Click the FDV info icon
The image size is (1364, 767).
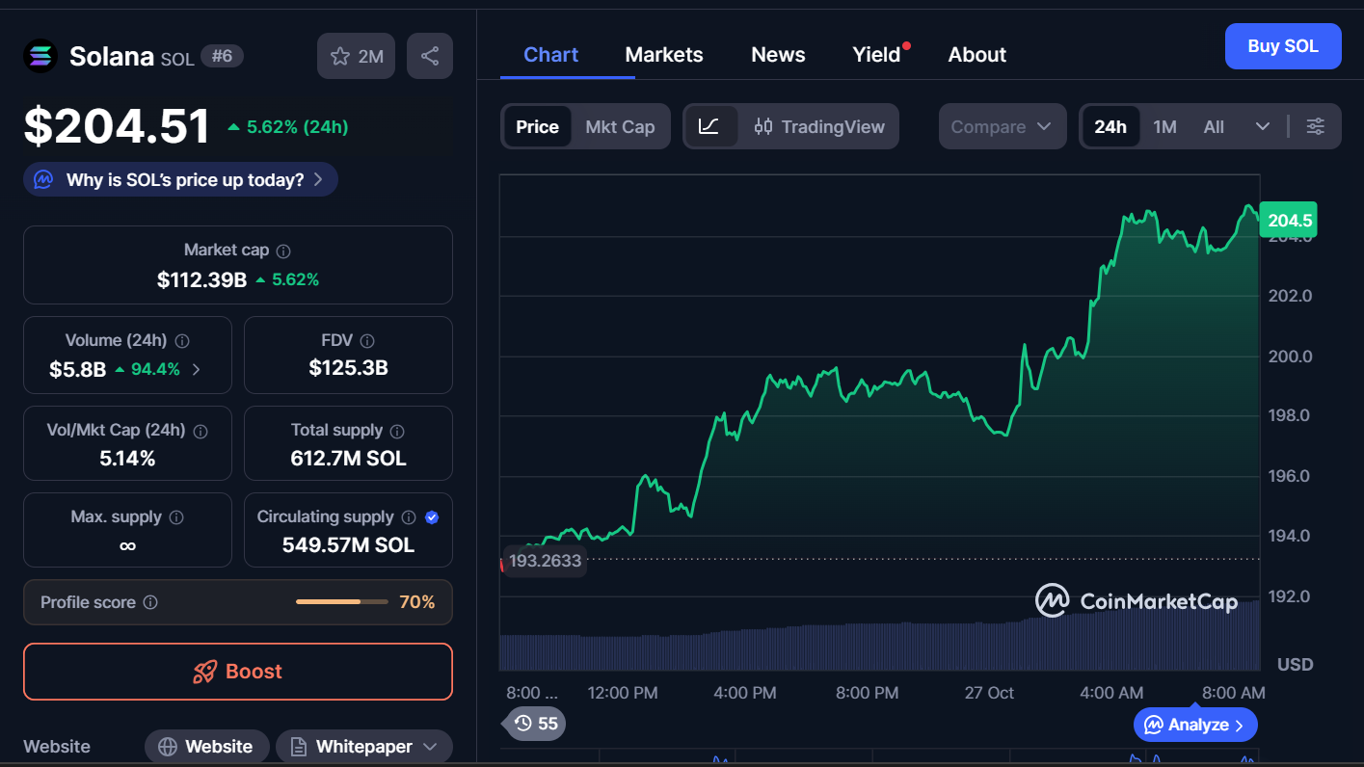click(366, 340)
